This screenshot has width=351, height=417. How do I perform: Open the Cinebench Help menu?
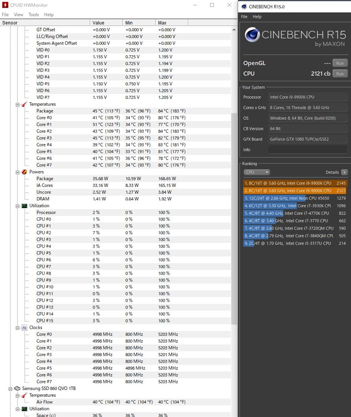[x=257, y=16]
